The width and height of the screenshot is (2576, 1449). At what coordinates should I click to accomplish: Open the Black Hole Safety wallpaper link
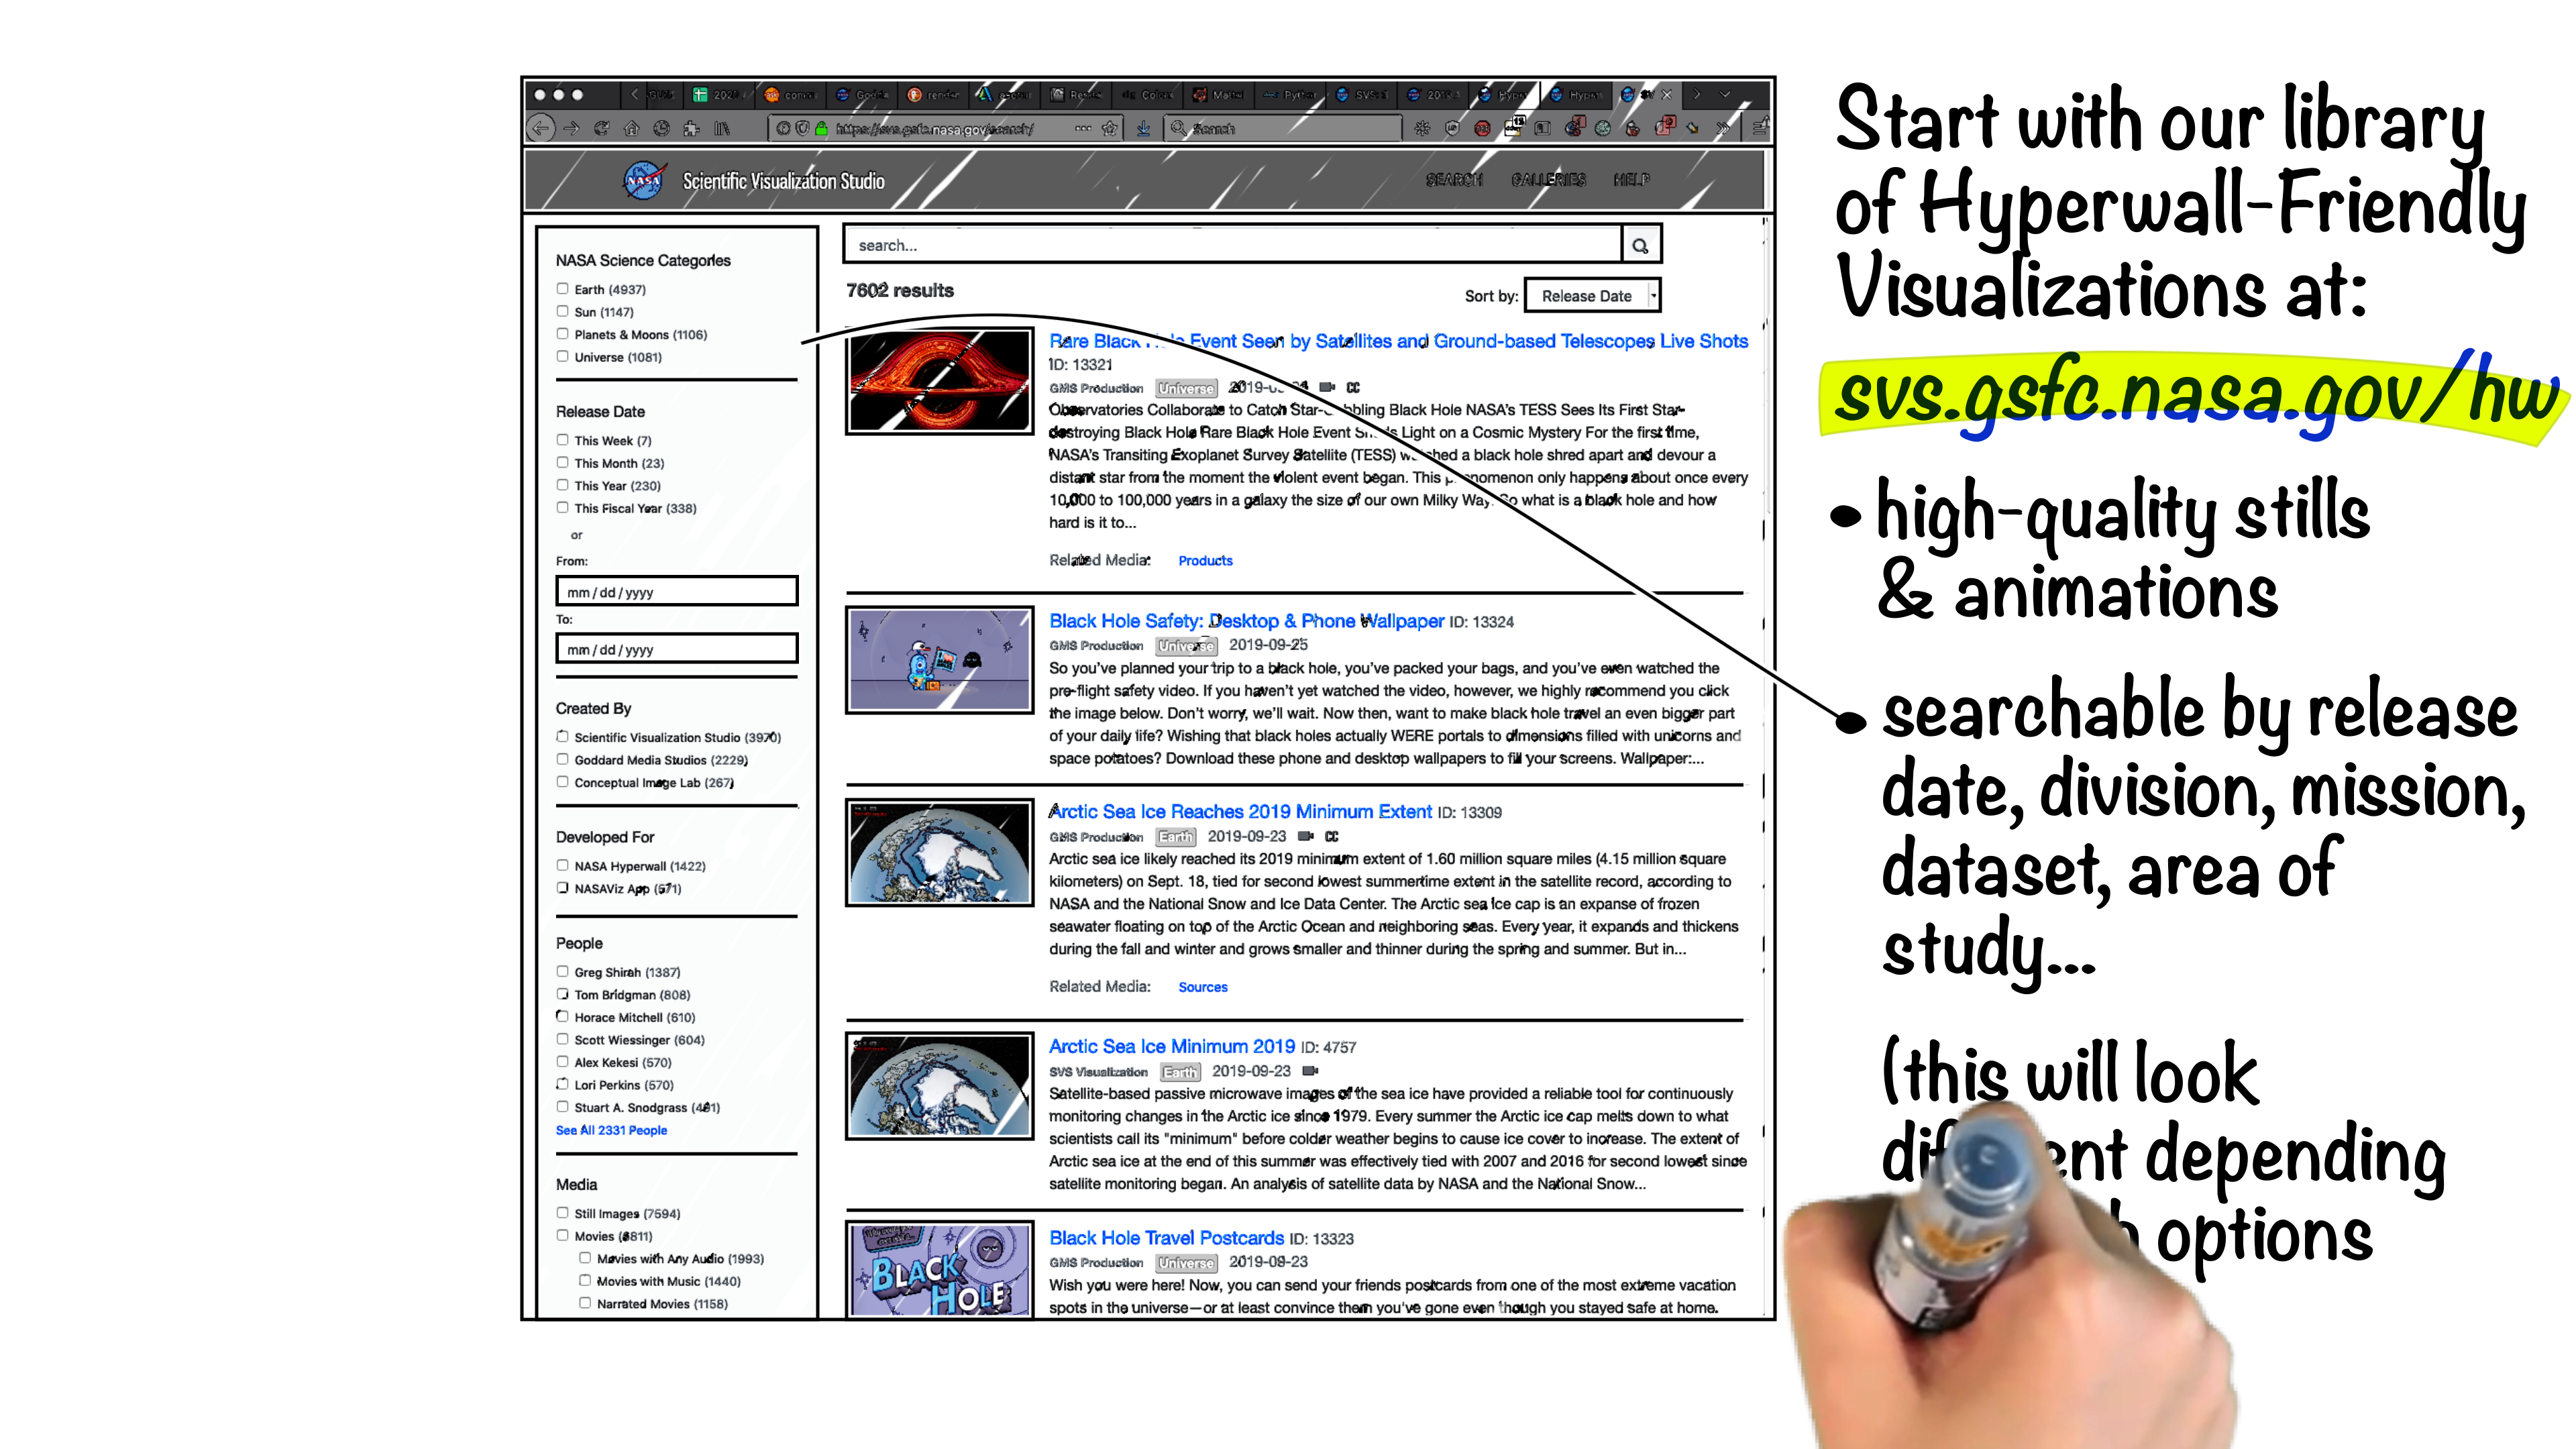point(1246,621)
